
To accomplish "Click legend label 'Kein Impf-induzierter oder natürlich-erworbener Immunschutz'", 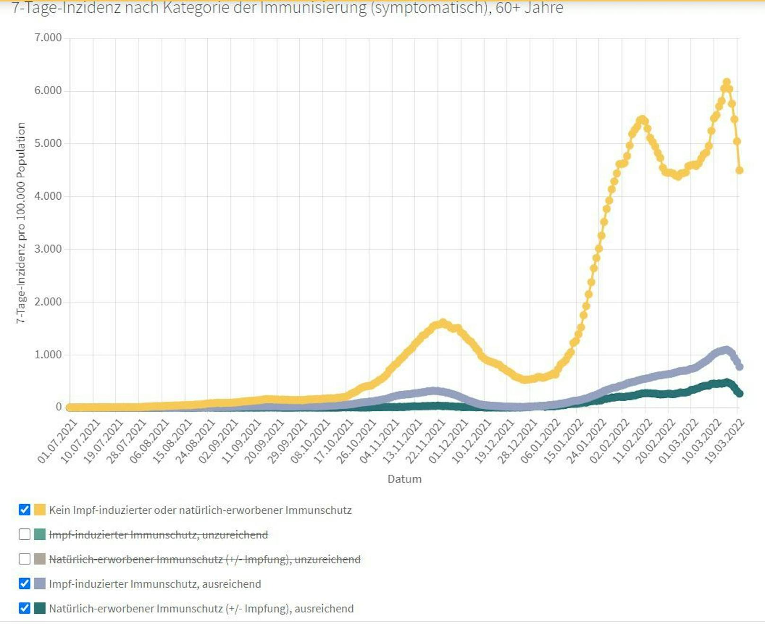I will tap(200, 510).
